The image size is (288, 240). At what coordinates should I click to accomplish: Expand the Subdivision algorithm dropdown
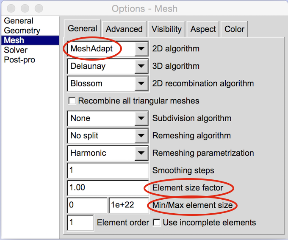[141, 118]
